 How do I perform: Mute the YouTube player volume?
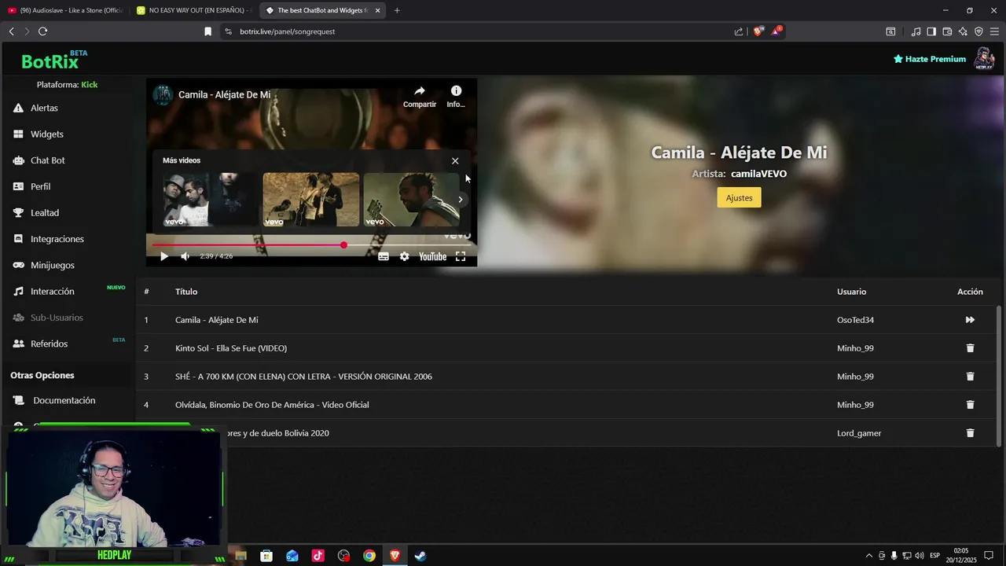(185, 256)
